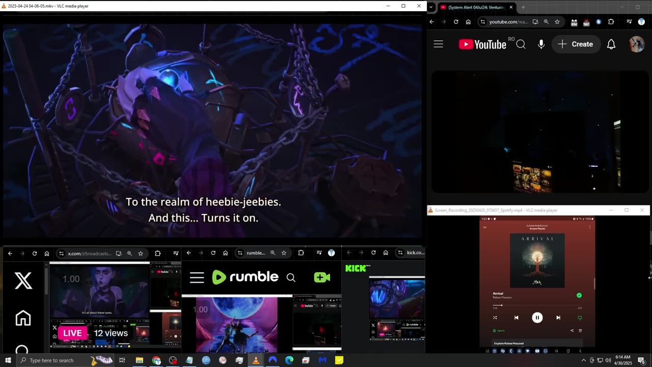This screenshot has height=367, width=652.
Task: Open YouTube notifications bell
Action: 611,44
